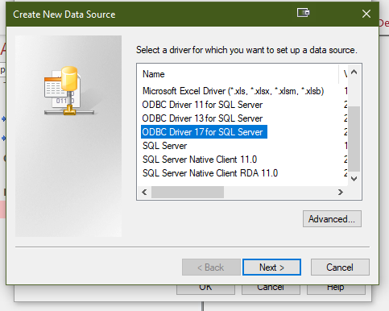Select Microsoft Excel Driver entry
389x311 pixels.
click(x=233, y=91)
